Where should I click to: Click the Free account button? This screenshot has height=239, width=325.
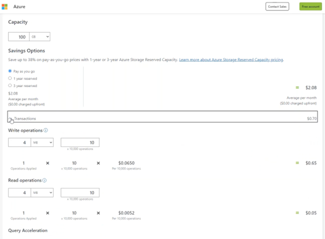310,7
